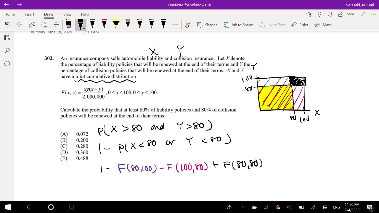
Task: Select the ocean gradient pen
Action: click(152, 24)
